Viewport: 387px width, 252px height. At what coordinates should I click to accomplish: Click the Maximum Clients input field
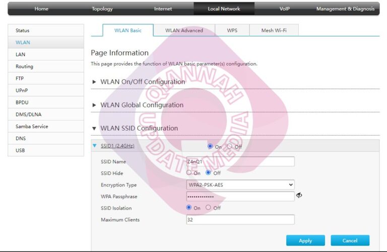pos(240,220)
